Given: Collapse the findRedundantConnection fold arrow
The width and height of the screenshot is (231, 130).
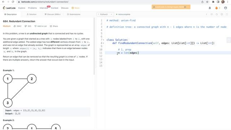Looking at the screenshot, I should (x=104, y=43).
